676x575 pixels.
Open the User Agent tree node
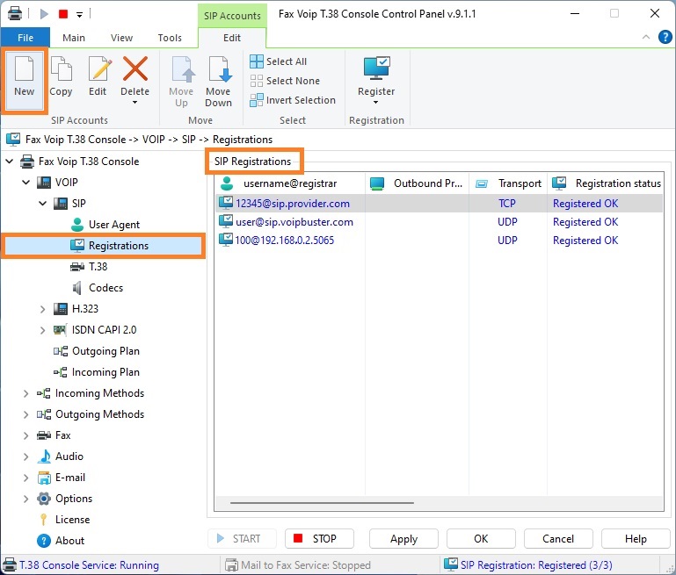pyautogui.click(x=105, y=225)
